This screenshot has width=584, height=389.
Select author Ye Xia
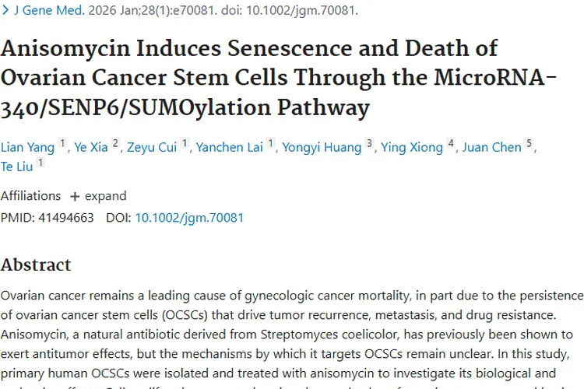(92, 148)
